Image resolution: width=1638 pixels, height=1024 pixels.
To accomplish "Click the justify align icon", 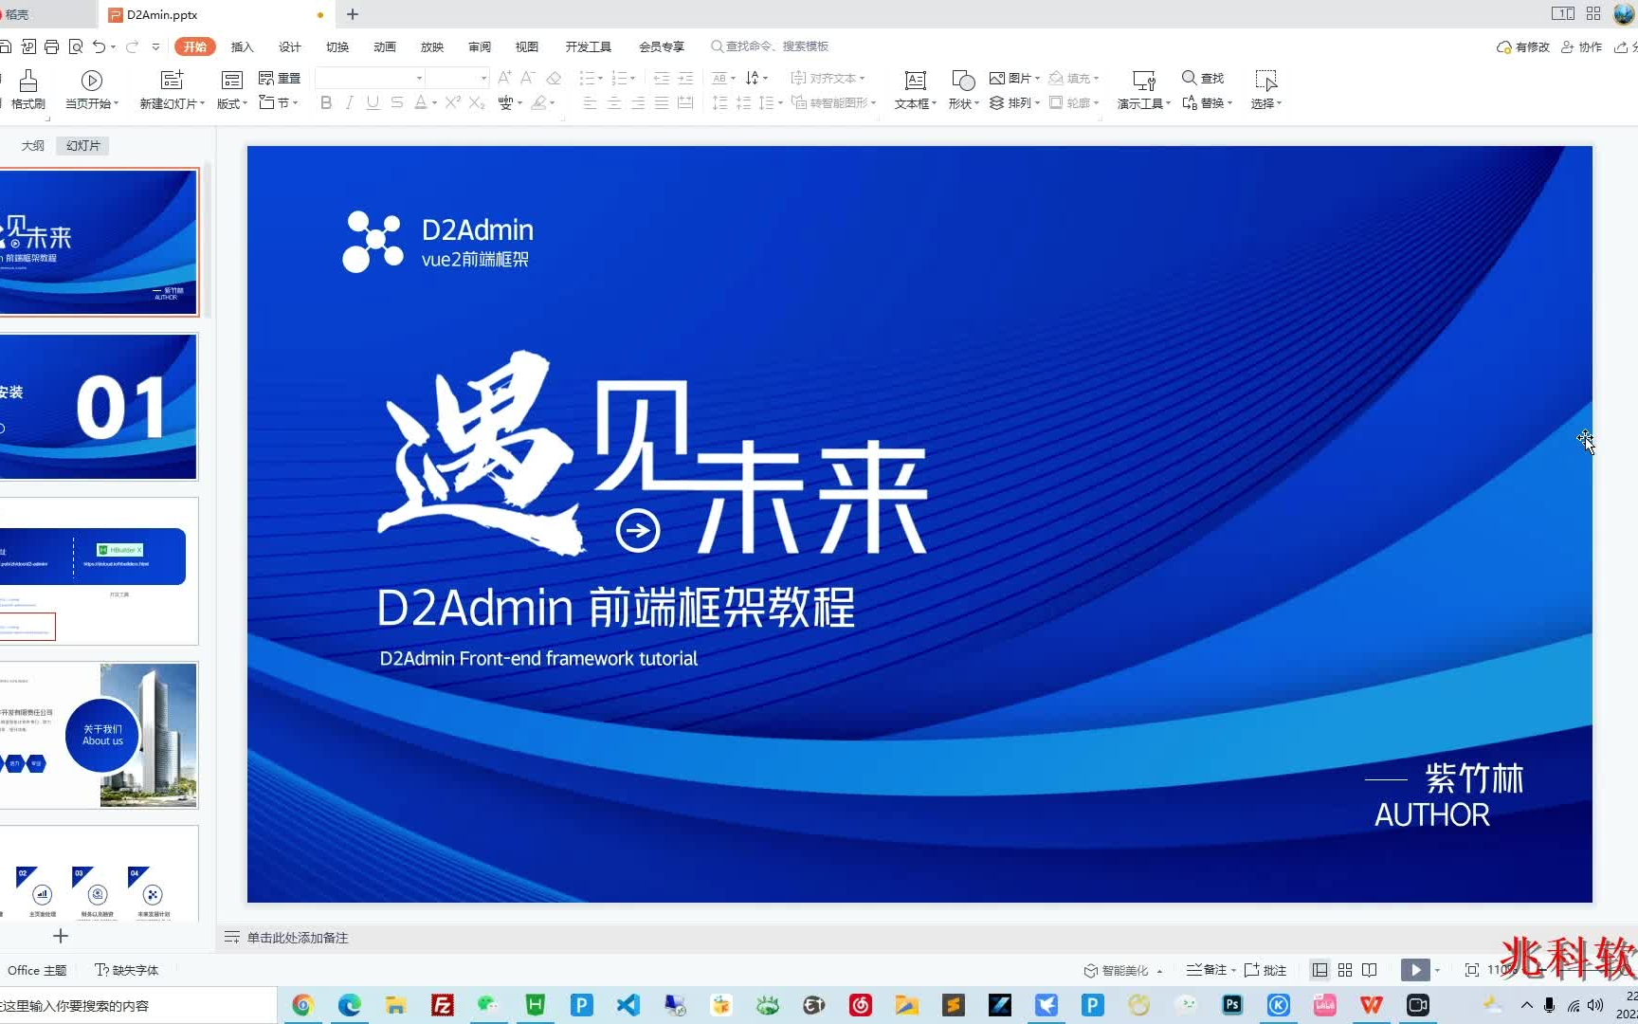I will coord(662,102).
